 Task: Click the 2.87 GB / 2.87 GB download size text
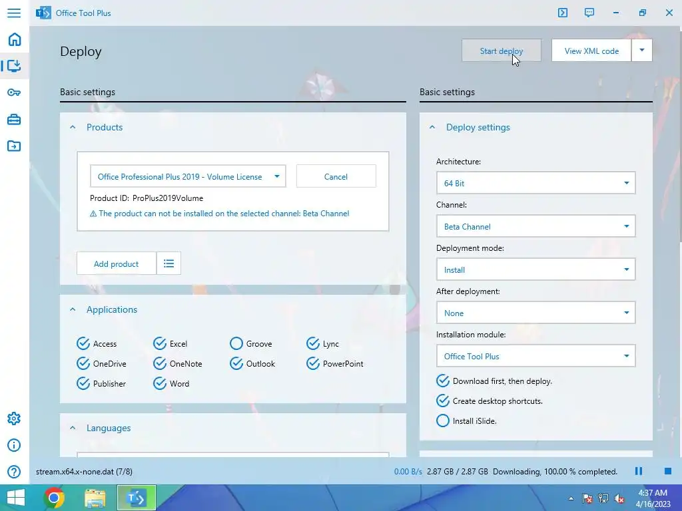click(x=457, y=472)
